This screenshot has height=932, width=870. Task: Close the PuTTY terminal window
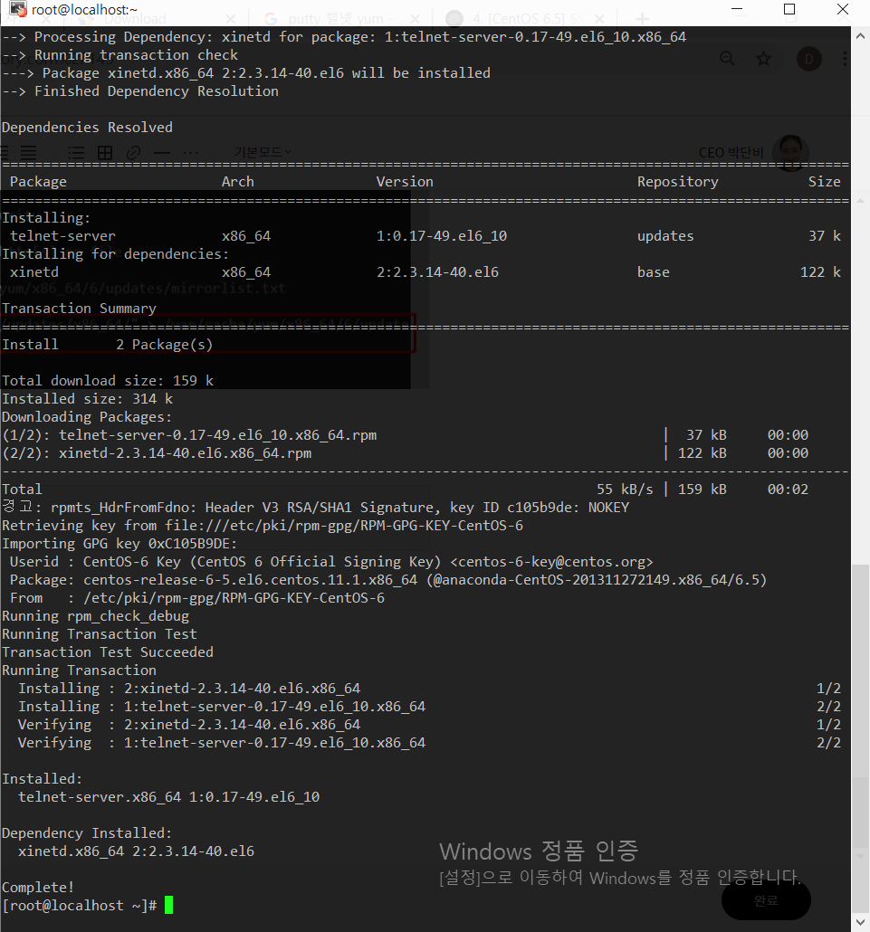(843, 9)
